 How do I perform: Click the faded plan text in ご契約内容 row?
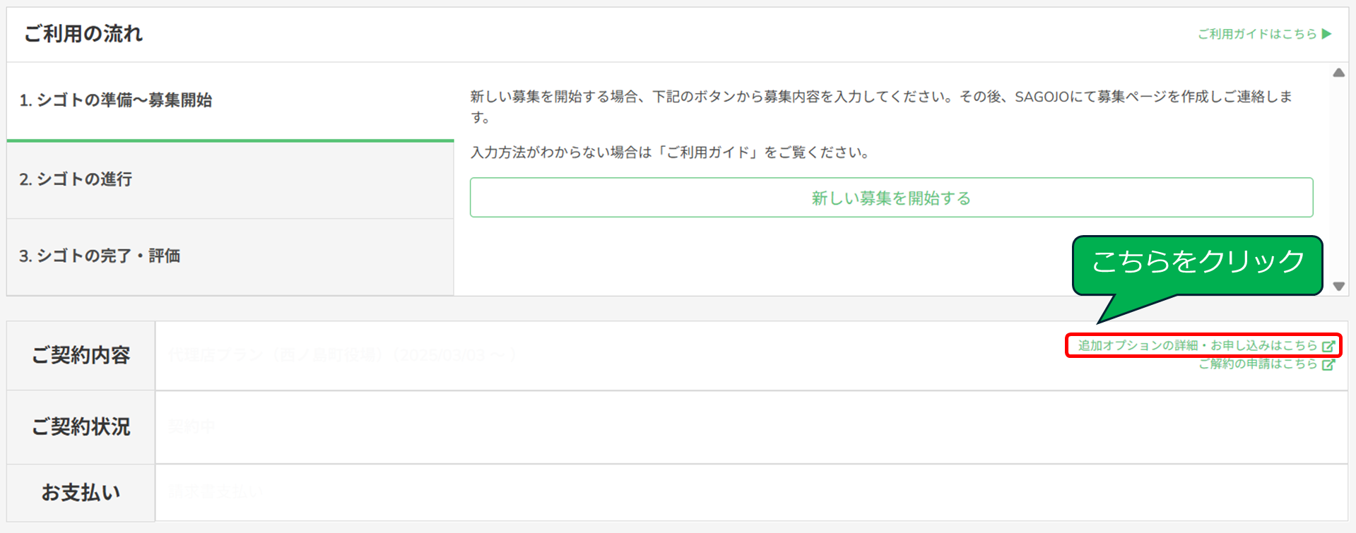(342, 355)
